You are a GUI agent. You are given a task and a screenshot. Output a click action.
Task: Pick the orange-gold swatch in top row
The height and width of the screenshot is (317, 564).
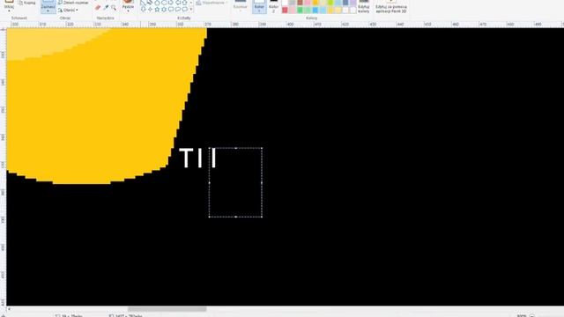click(x=315, y=3)
